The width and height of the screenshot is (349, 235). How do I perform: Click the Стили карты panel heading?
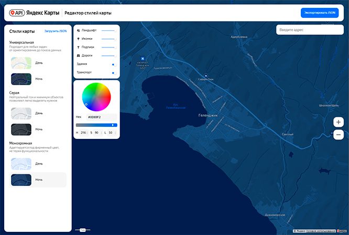click(x=22, y=31)
